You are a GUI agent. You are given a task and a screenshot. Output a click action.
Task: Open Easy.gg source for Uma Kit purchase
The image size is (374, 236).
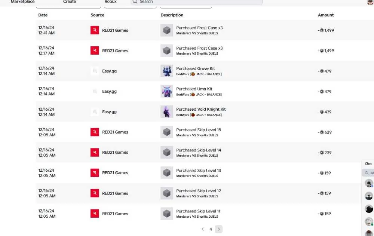click(x=109, y=91)
